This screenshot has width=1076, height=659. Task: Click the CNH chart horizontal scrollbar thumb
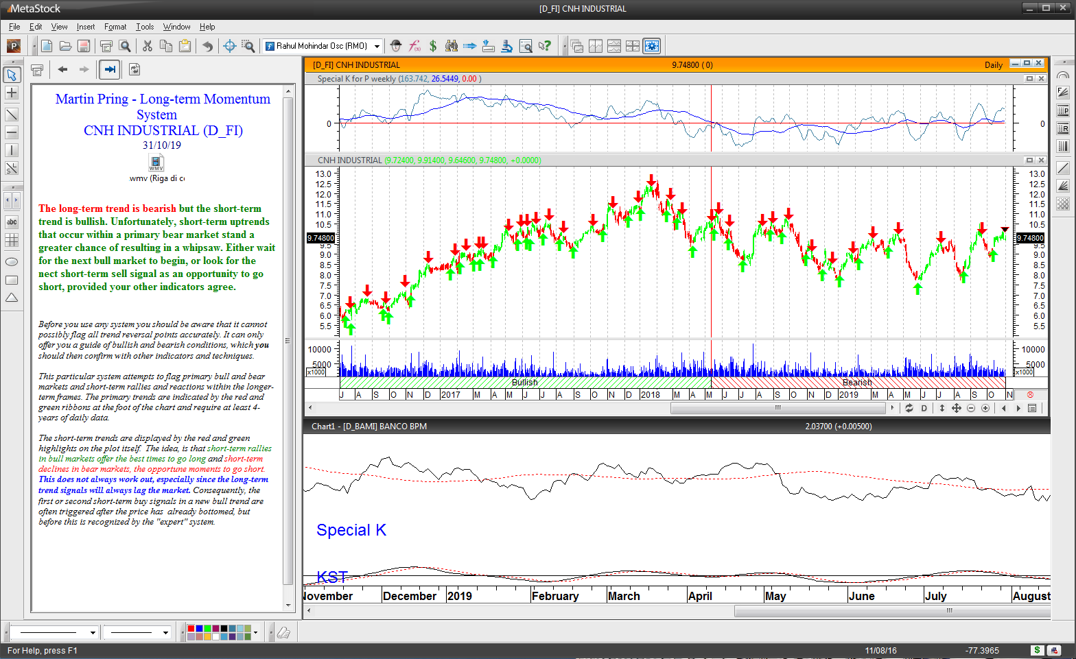778,408
